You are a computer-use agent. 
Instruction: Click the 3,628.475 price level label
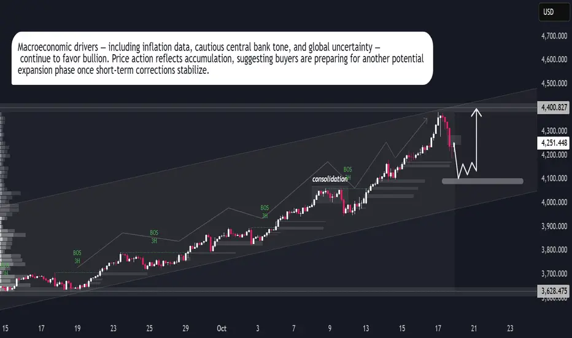coord(554,293)
